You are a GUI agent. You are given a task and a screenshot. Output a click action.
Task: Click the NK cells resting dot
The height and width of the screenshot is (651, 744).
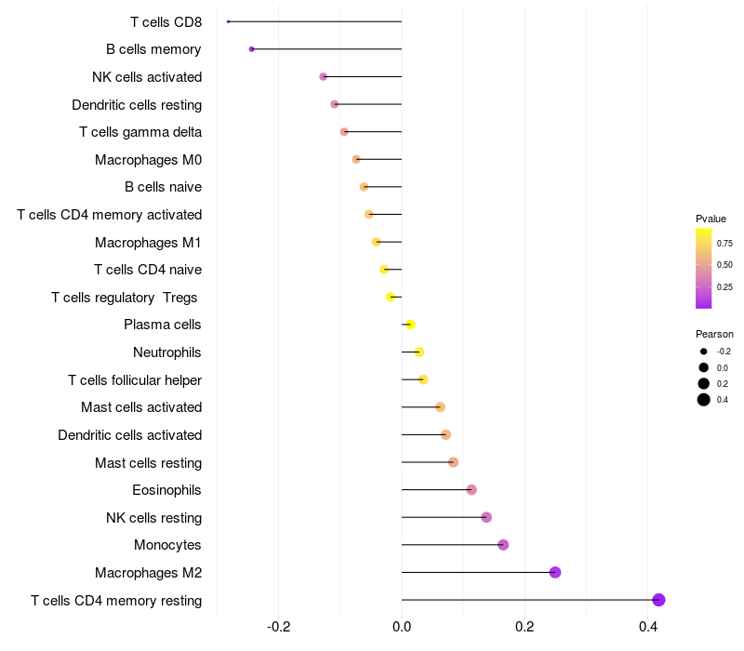point(486,517)
